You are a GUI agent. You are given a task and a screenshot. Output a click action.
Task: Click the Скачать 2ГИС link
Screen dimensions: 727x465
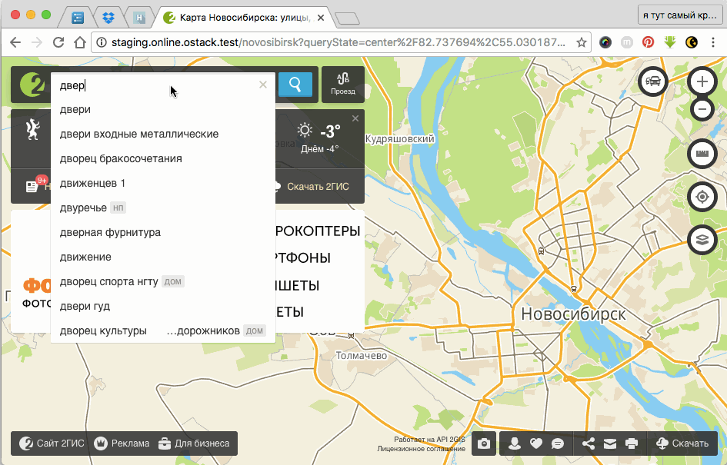[x=318, y=187]
